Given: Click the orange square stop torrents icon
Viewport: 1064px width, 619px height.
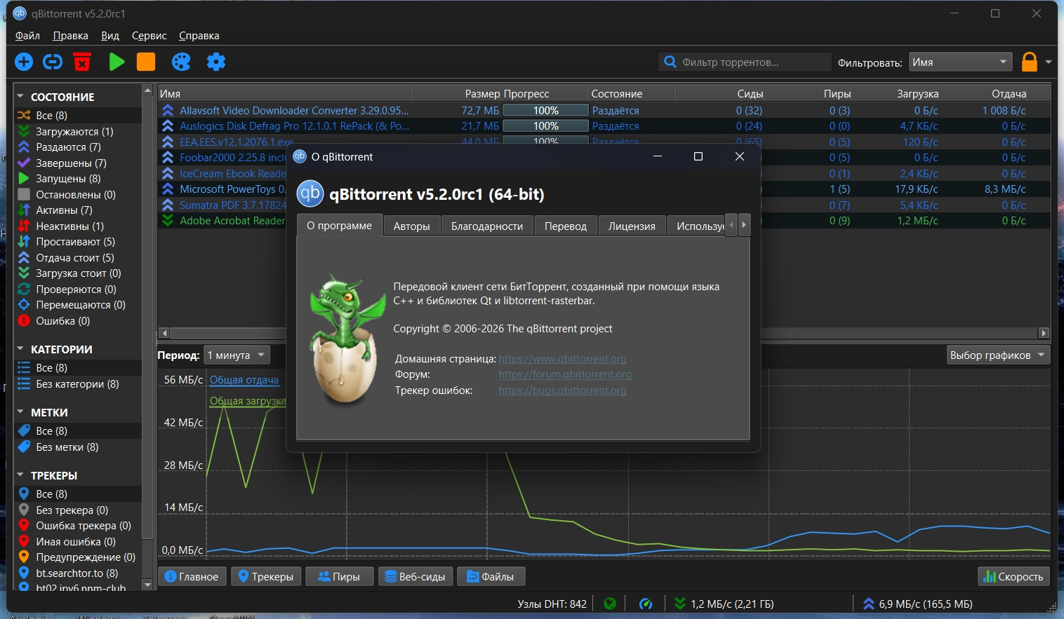Looking at the screenshot, I should (x=146, y=62).
